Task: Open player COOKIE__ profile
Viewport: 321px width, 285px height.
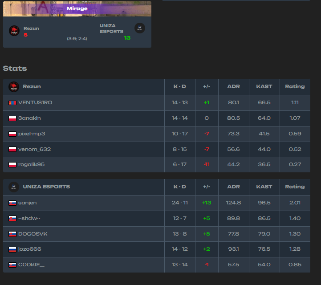Action: click(x=31, y=265)
